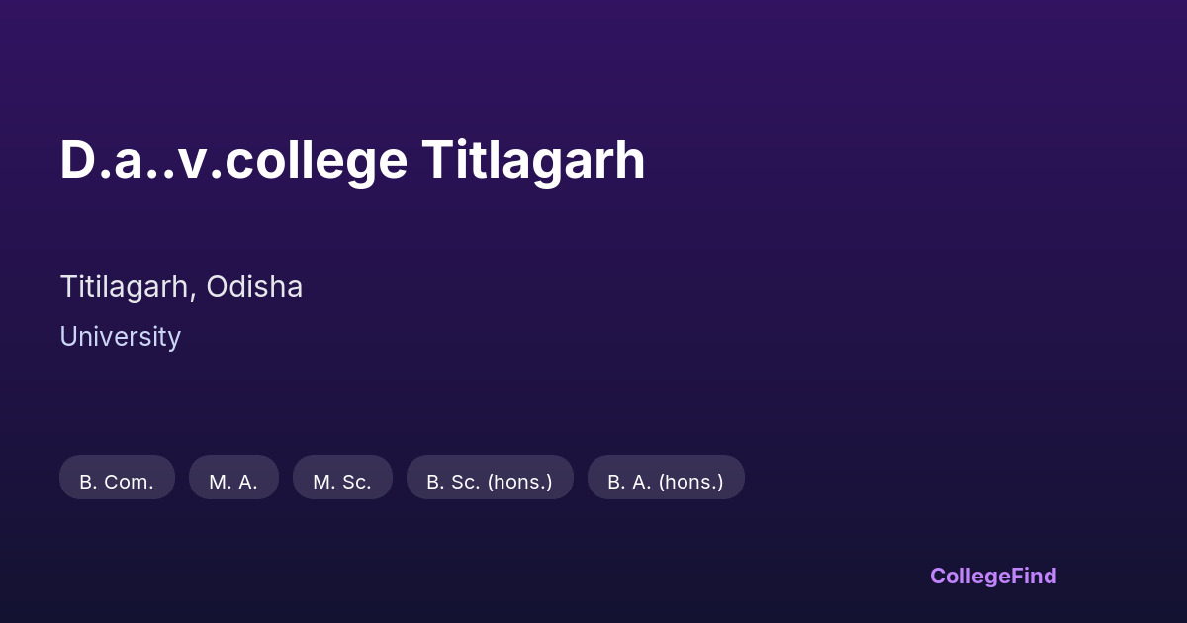The height and width of the screenshot is (623, 1187).
Task: Open the B. Sc. (hons.) tag
Action: click(x=490, y=482)
